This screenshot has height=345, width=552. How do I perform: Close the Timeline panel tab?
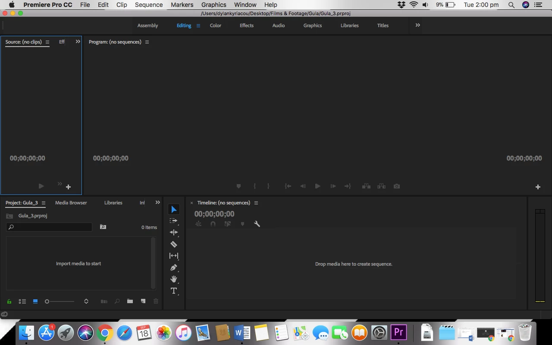[191, 203]
